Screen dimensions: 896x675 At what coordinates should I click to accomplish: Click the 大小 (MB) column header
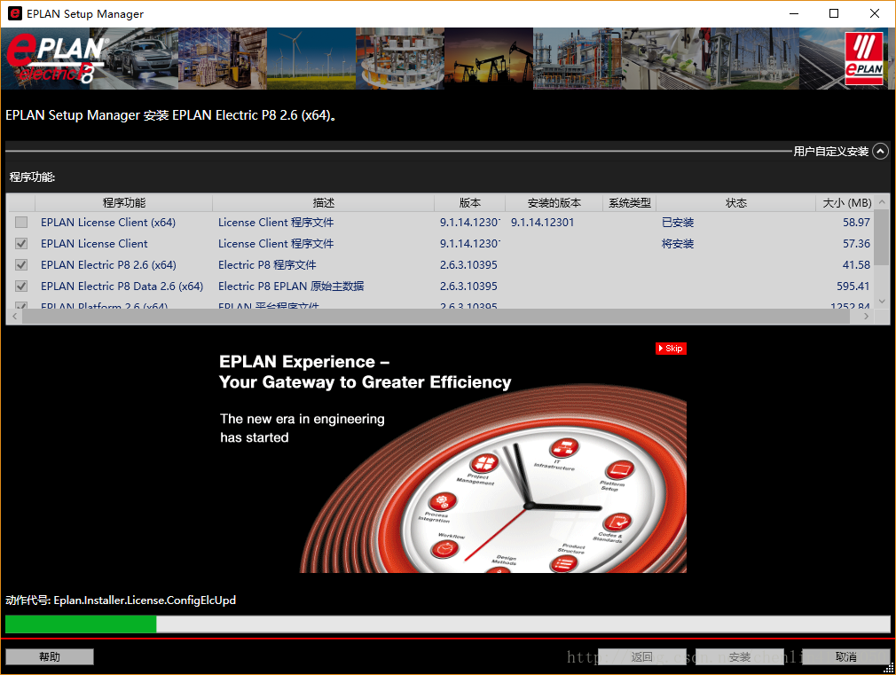(x=846, y=203)
